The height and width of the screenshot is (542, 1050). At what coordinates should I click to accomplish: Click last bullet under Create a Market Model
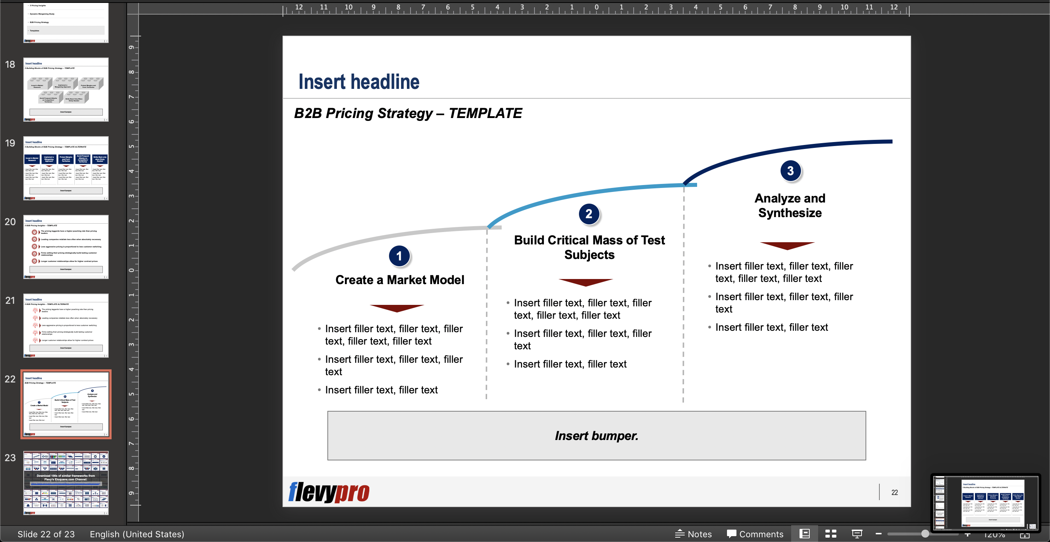381,390
